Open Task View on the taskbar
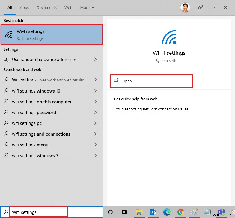 124,212
